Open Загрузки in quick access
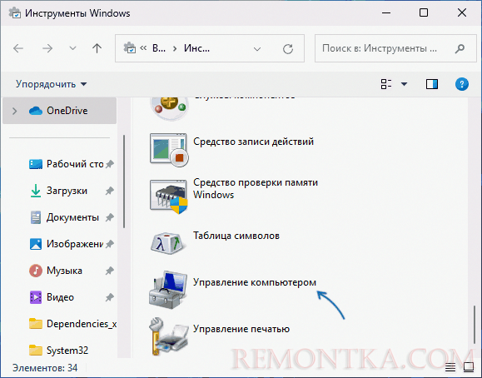 (67, 191)
